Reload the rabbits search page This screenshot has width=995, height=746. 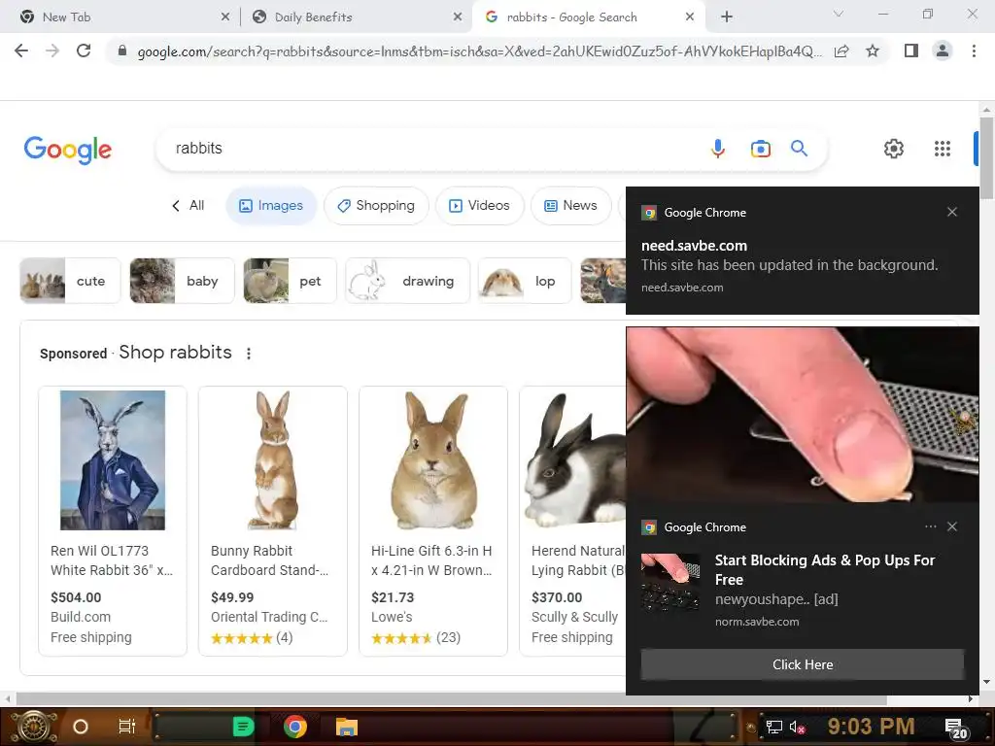[x=84, y=51]
